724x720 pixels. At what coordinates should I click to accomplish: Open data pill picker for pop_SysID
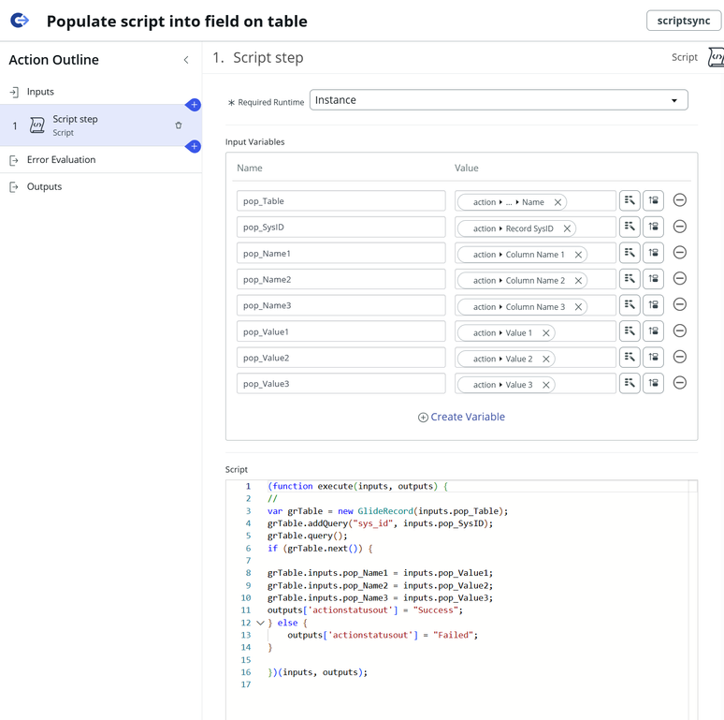(630, 227)
